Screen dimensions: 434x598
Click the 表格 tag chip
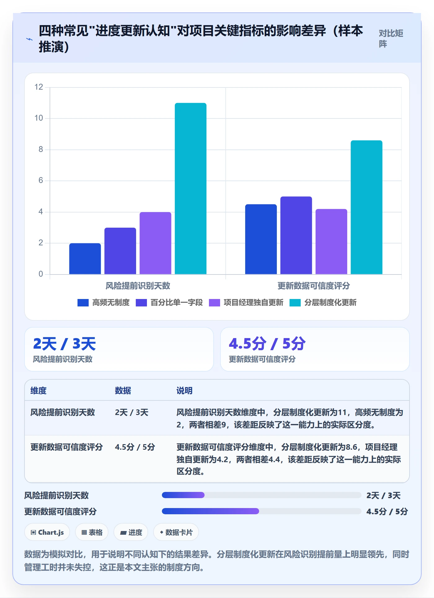click(92, 532)
